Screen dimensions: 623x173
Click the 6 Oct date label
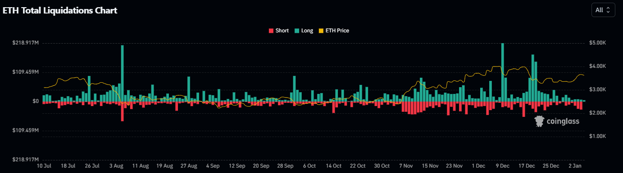(x=309, y=166)
